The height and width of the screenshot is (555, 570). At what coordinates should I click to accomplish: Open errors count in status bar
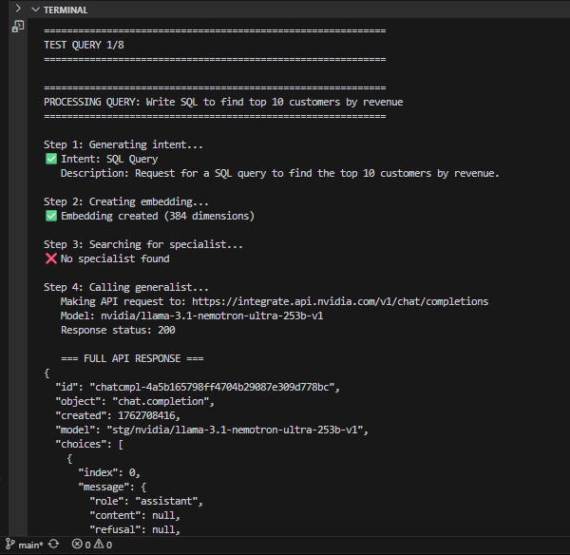82,545
